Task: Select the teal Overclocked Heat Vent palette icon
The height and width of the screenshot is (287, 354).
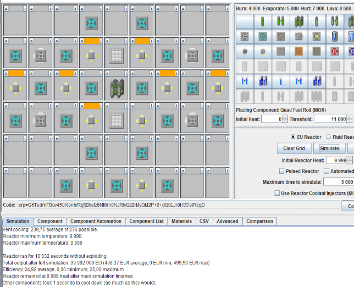Action: coord(263,37)
